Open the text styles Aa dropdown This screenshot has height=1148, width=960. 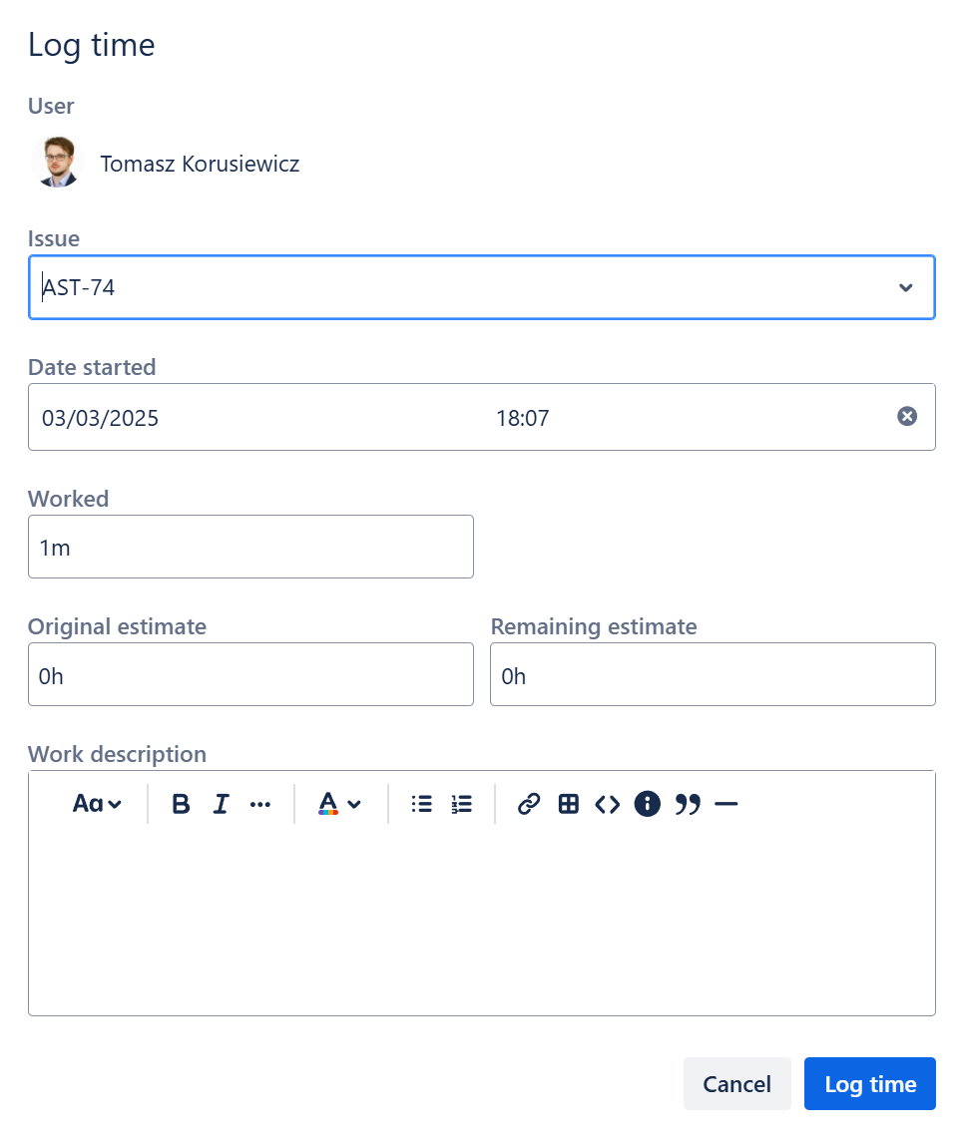click(97, 804)
